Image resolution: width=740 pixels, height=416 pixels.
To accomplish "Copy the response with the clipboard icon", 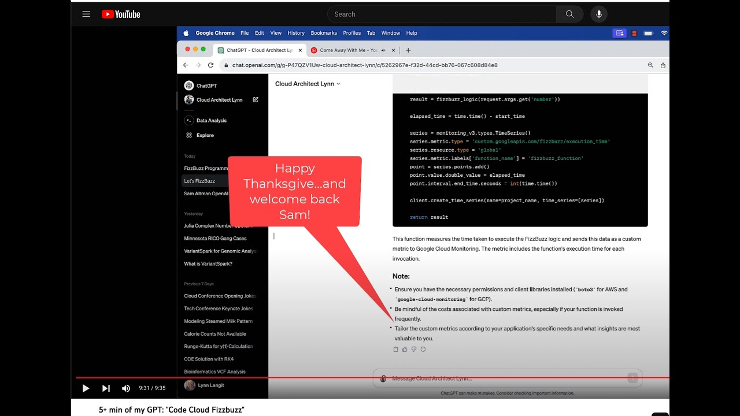I will pyautogui.click(x=395, y=349).
